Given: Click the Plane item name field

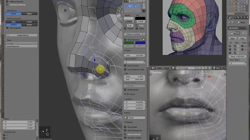Looking at the screenshot, I should 136,117.
